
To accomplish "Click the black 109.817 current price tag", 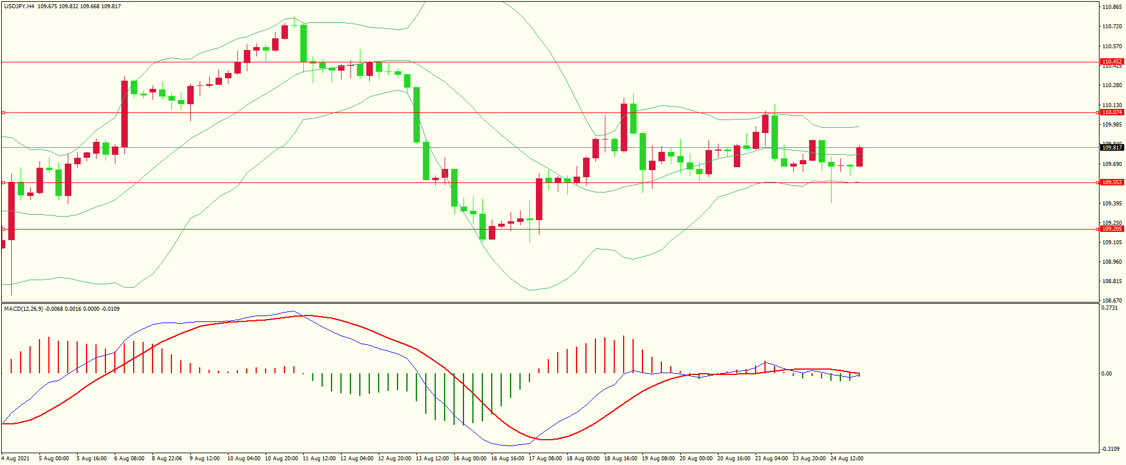I will point(1112,148).
